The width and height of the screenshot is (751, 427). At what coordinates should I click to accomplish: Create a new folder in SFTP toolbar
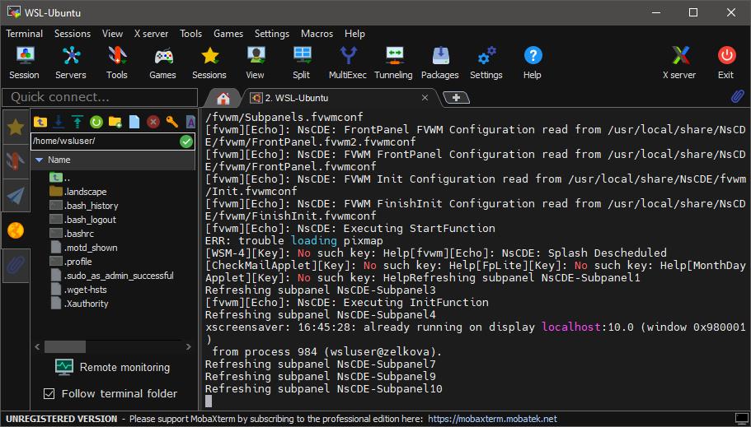(x=115, y=122)
